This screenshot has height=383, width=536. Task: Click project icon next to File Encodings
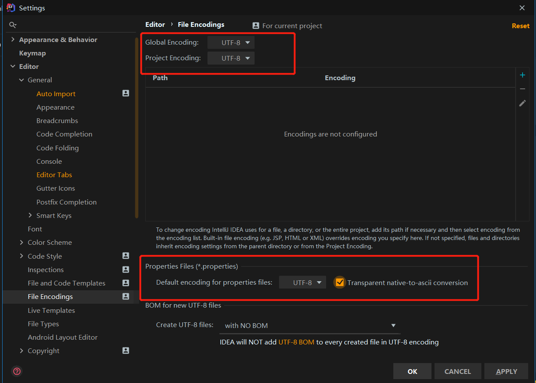click(x=126, y=296)
